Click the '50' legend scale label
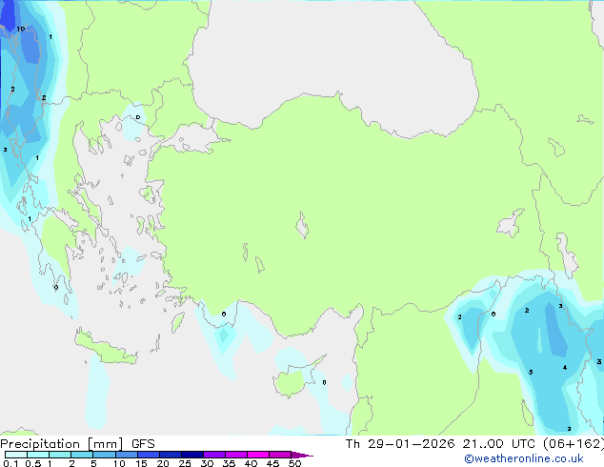The image size is (604, 467). coord(294,463)
